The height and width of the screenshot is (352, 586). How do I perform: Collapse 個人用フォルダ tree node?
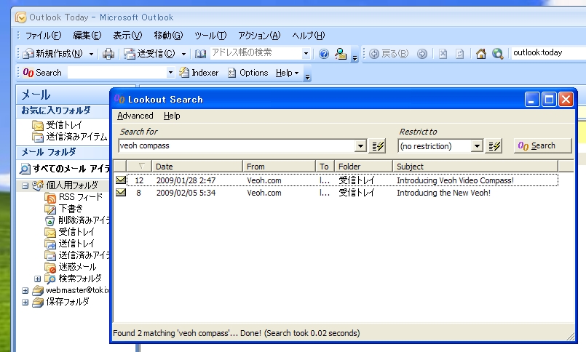coord(25,185)
